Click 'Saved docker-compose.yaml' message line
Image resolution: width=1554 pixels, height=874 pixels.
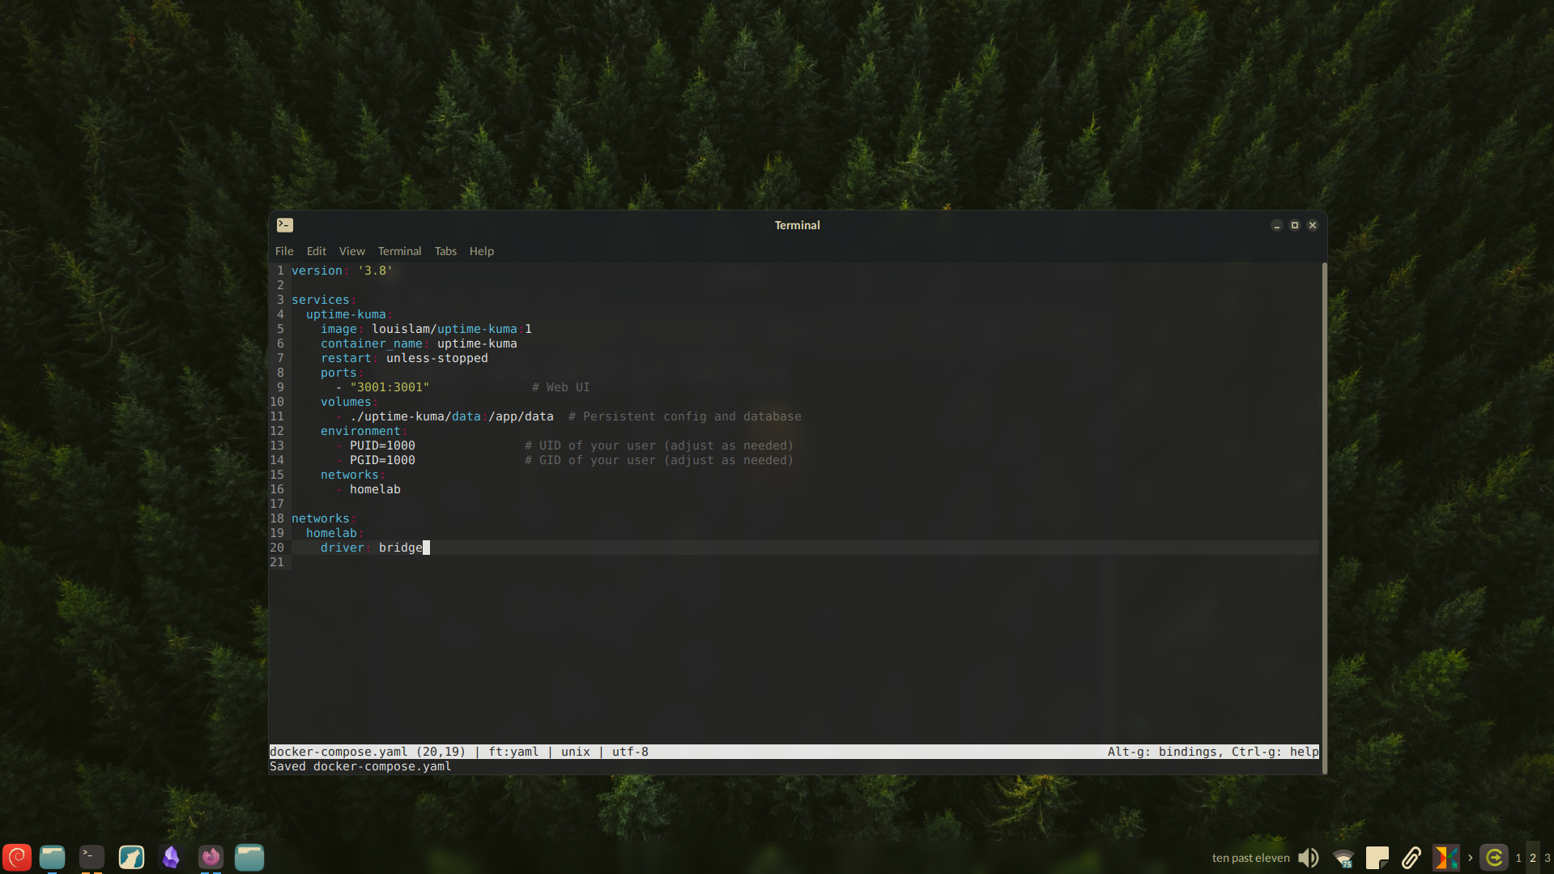coord(360,766)
